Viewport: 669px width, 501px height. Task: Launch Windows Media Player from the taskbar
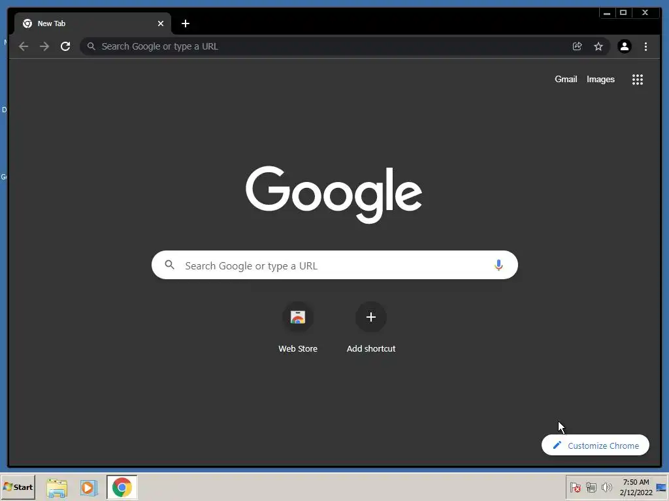(x=89, y=487)
